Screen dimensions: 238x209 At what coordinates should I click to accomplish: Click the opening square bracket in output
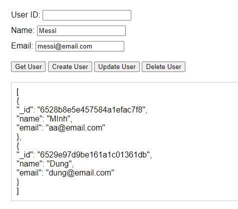coord(18,92)
